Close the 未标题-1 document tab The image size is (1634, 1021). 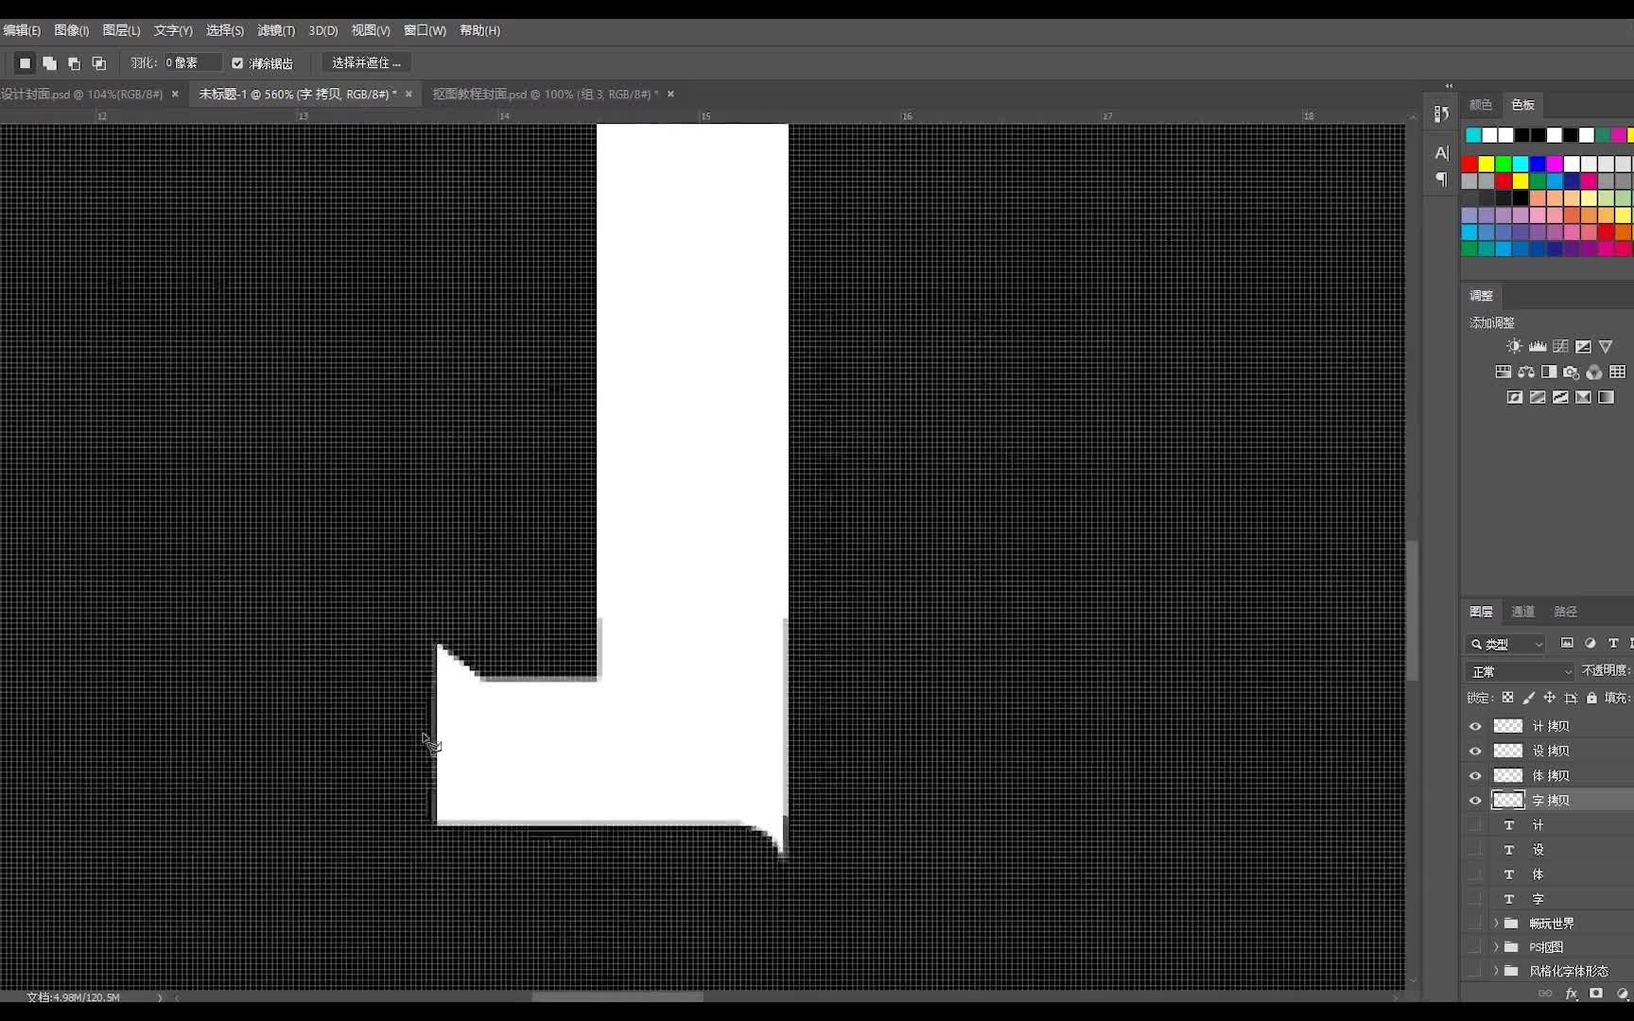(408, 95)
